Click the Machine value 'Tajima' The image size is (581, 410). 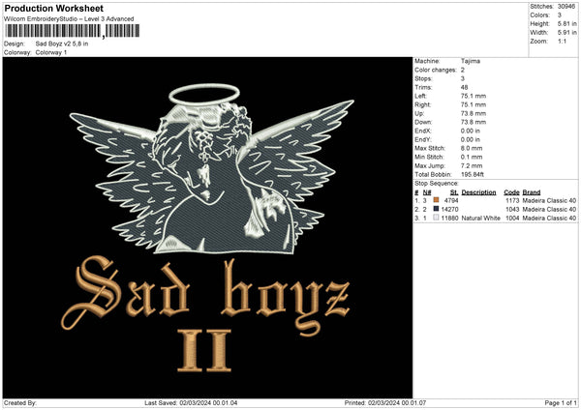pos(471,61)
